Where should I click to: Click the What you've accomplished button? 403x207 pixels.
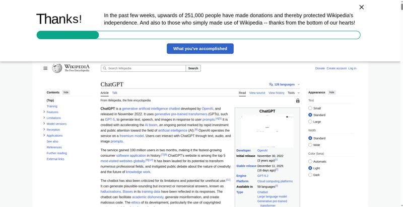200,49
